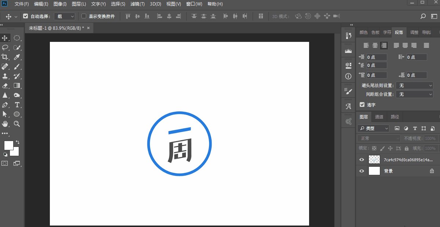This screenshot has height=227, width=440.
Task: Click the left align text button
Action: click(366, 46)
